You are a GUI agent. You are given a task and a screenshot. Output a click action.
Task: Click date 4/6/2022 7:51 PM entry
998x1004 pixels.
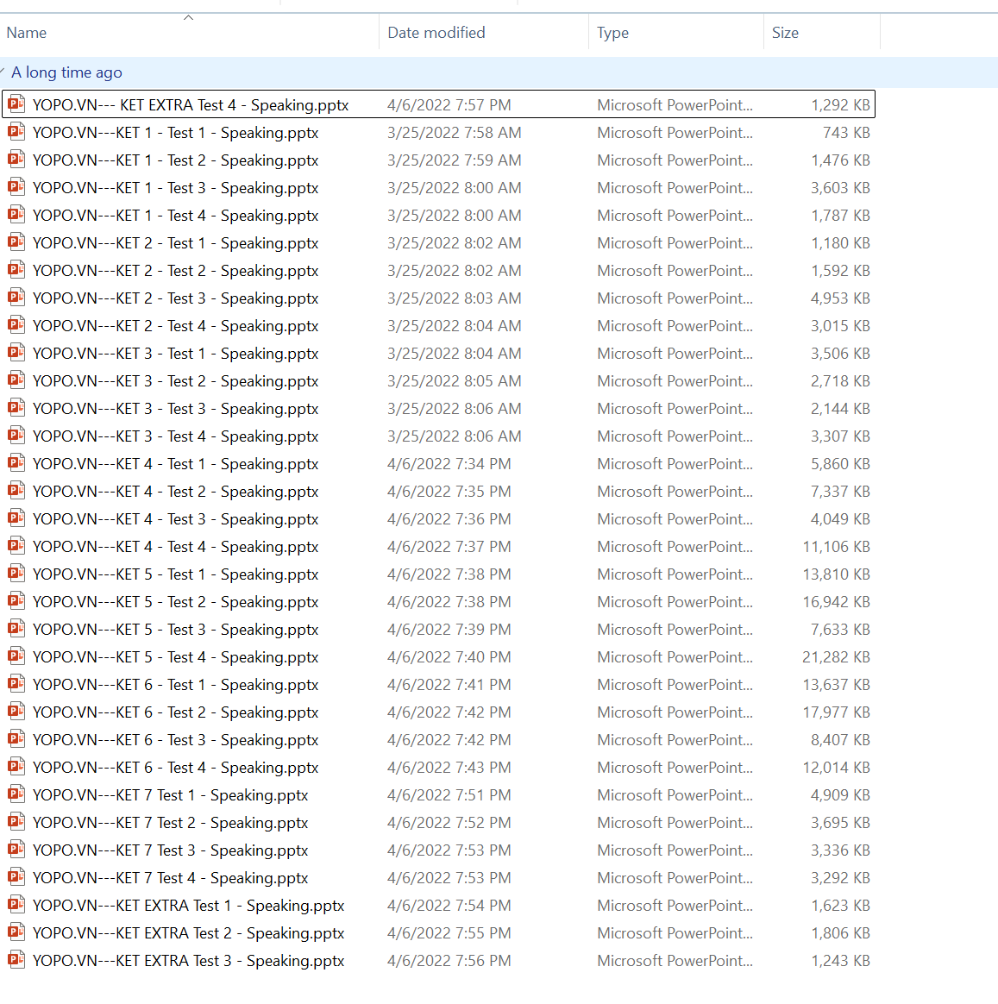[449, 794]
